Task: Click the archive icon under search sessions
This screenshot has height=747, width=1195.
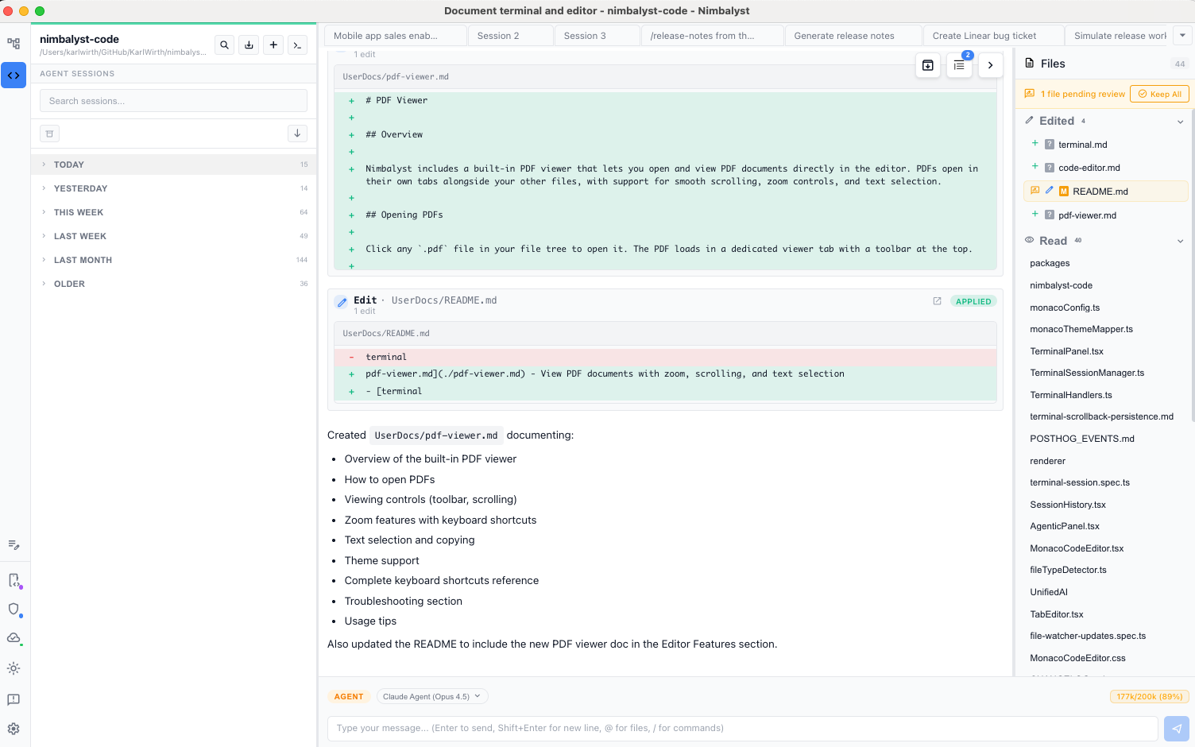Action: (x=49, y=134)
